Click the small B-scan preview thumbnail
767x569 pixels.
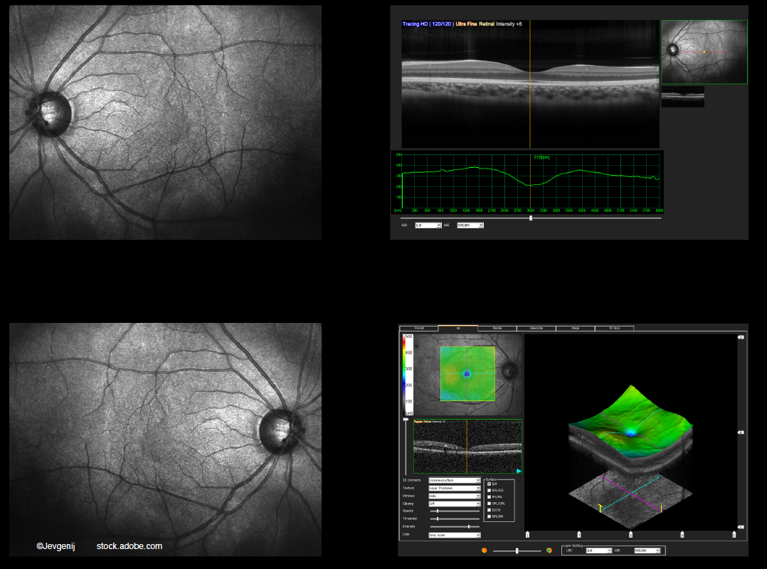click(683, 97)
